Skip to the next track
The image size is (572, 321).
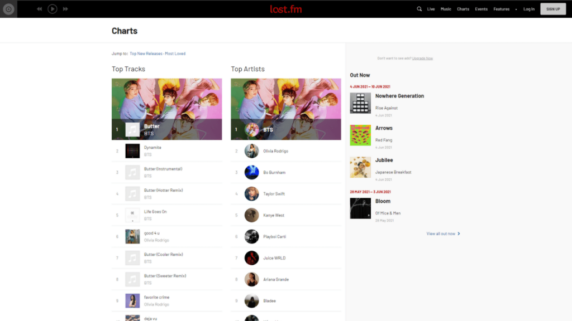pyautogui.click(x=65, y=9)
